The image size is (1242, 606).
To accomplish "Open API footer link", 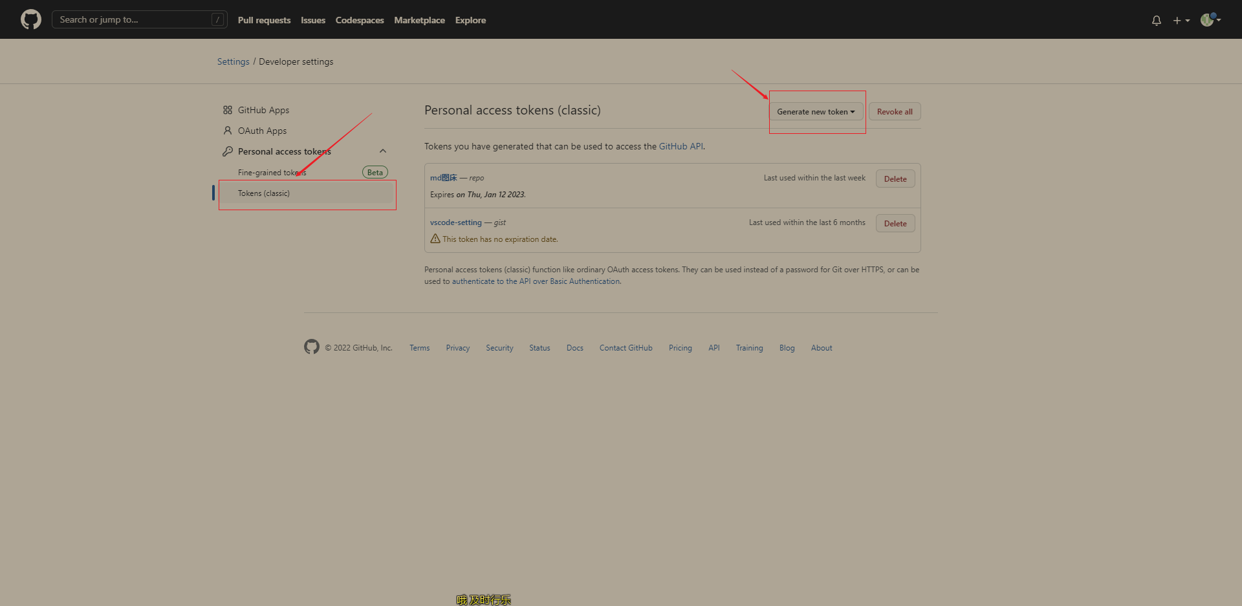I will (714, 348).
